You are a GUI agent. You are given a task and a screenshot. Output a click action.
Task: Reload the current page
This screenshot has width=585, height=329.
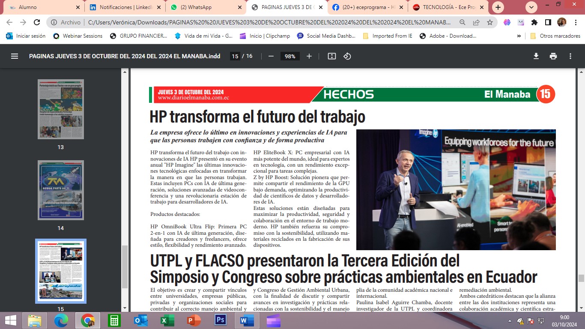(x=37, y=22)
